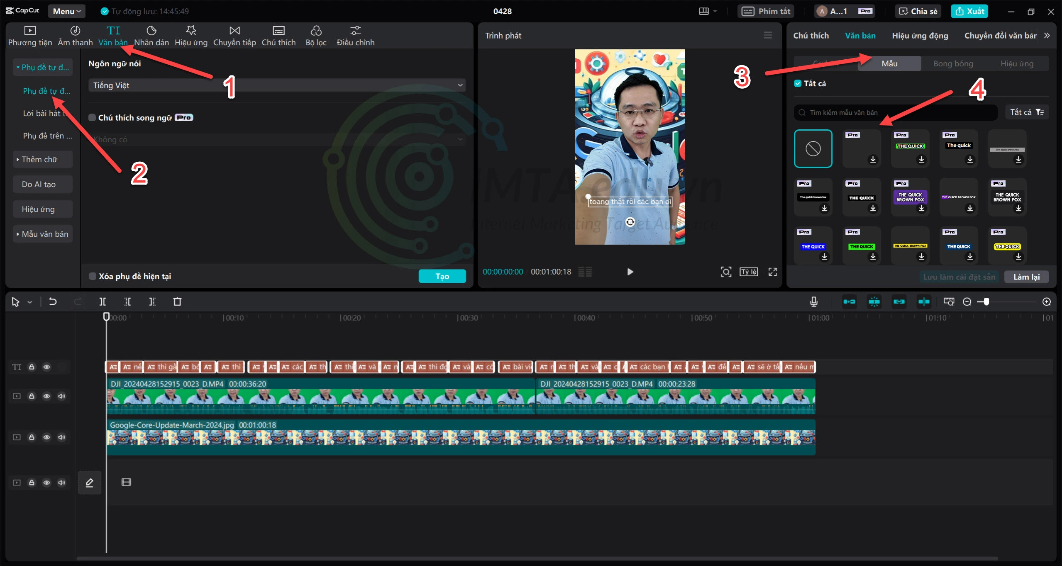Switch to the Hiệu ứng động tab

(x=920, y=36)
